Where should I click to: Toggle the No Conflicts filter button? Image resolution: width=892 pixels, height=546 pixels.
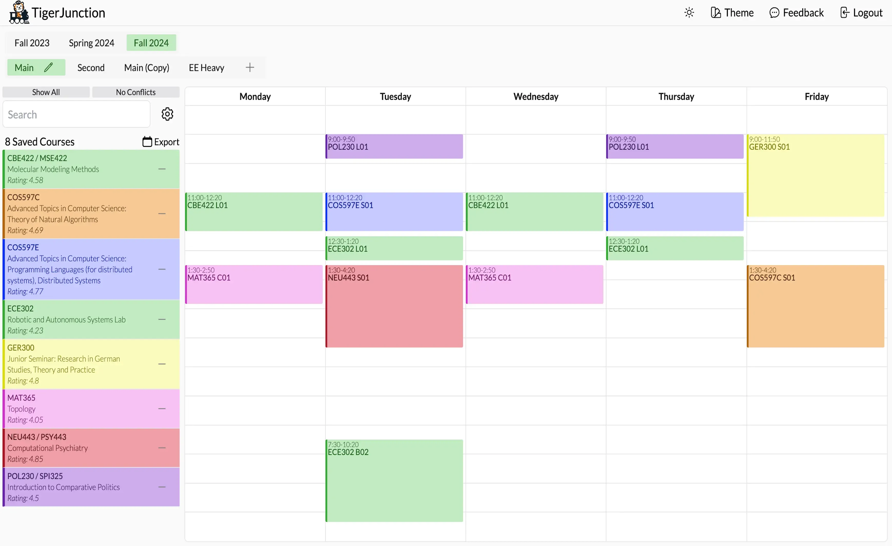[136, 92]
